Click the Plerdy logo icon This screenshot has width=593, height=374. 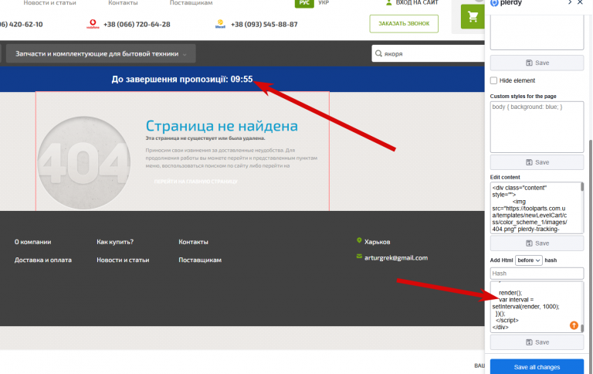(x=494, y=3)
